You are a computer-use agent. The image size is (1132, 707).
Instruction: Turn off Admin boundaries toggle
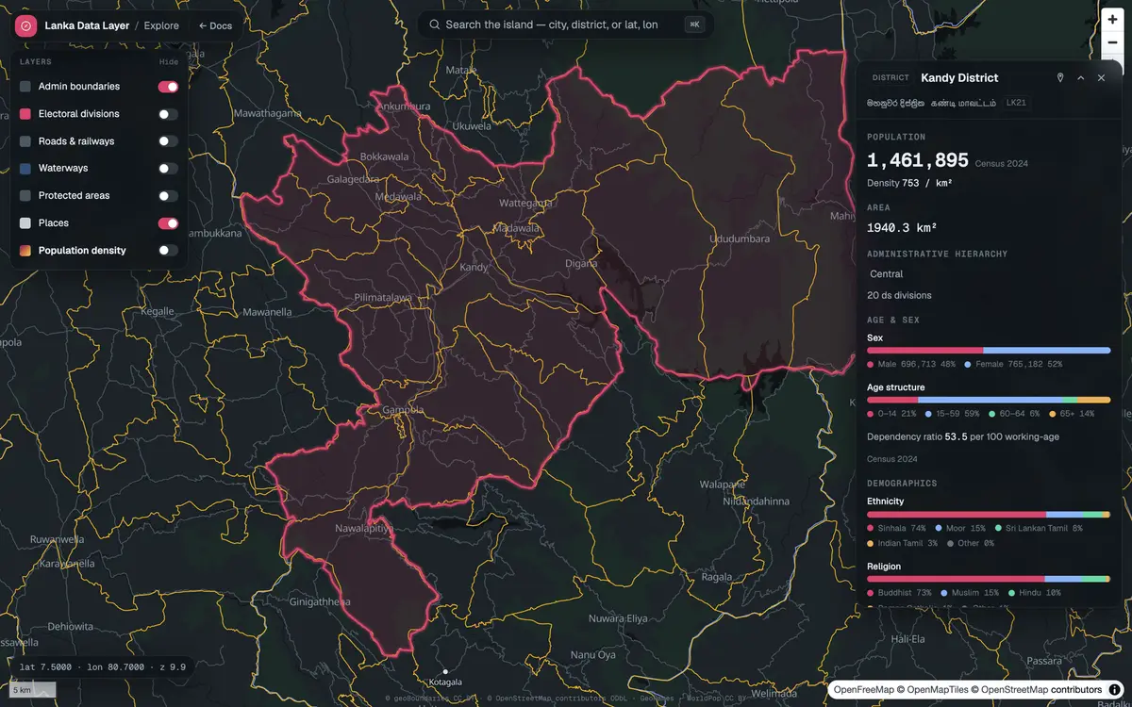click(168, 87)
